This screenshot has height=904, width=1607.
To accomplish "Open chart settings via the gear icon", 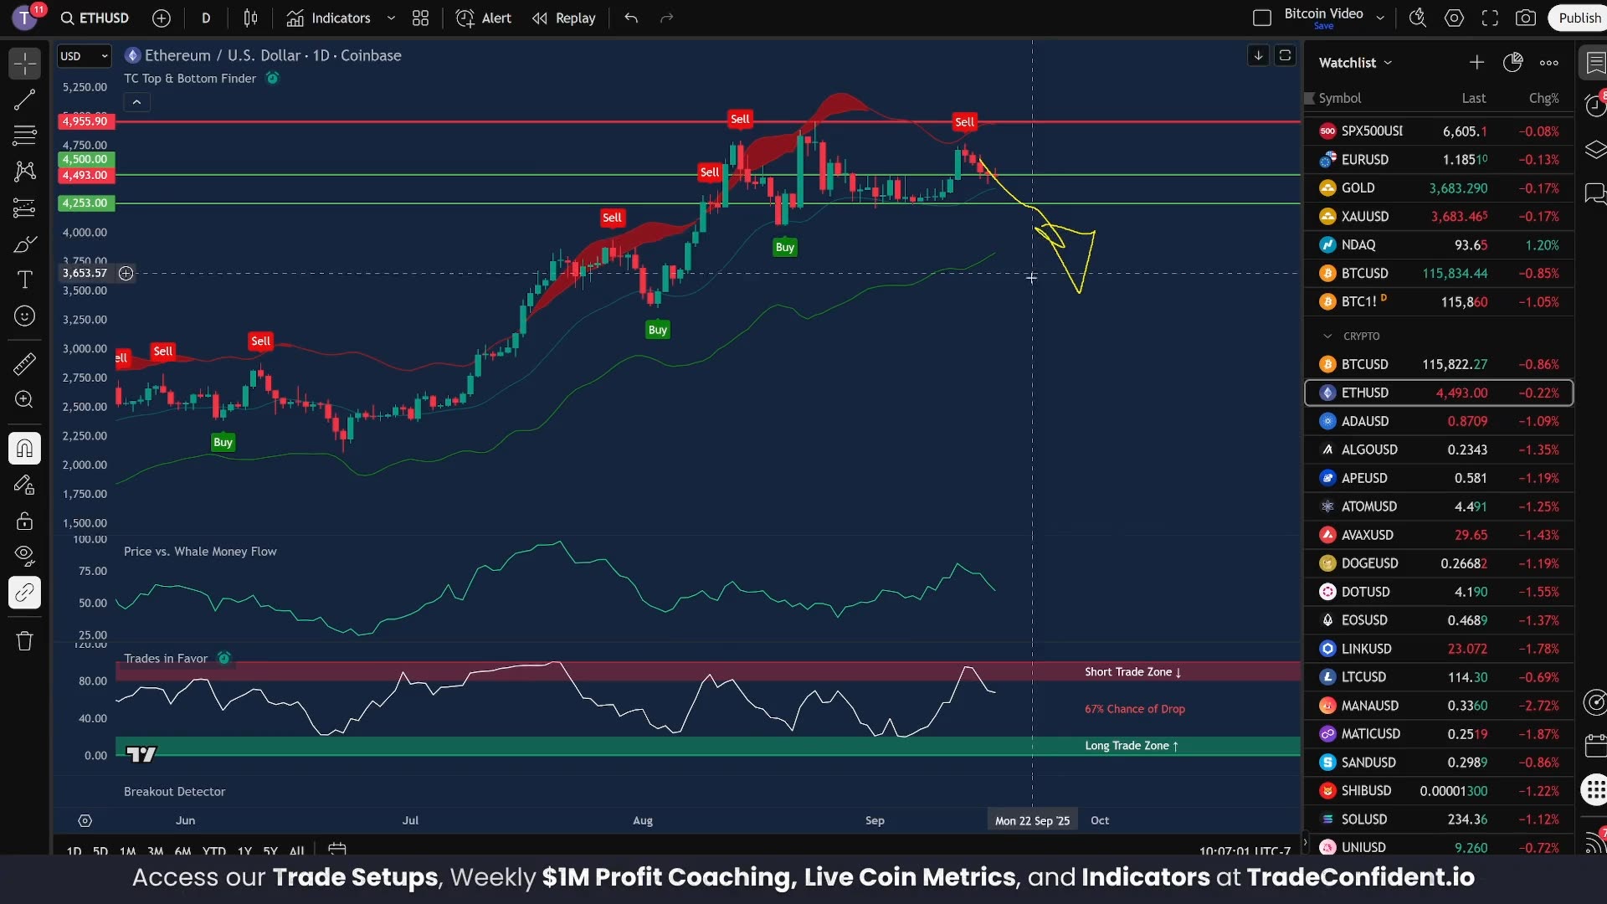I will tap(1454, 18).
